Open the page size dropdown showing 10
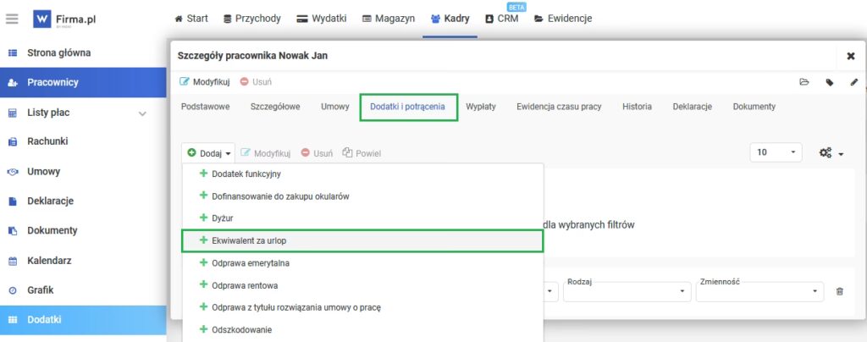The image size is (867, 342). (776, 152)
